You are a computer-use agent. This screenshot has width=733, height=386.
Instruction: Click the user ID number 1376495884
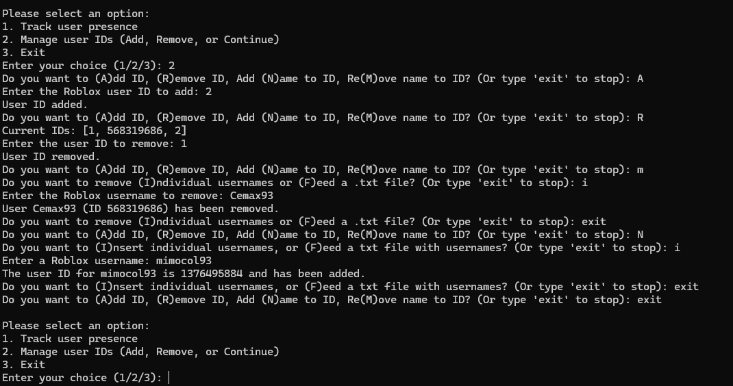coord(211,274)
